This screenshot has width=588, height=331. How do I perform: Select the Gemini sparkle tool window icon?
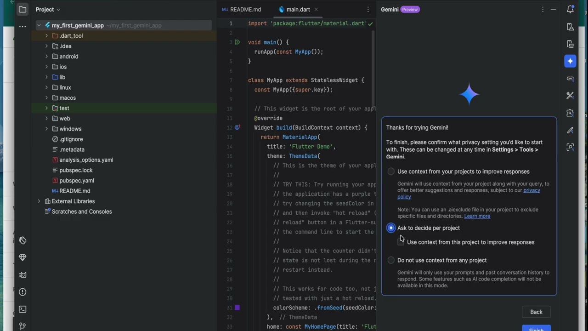(x=570, y=61)
